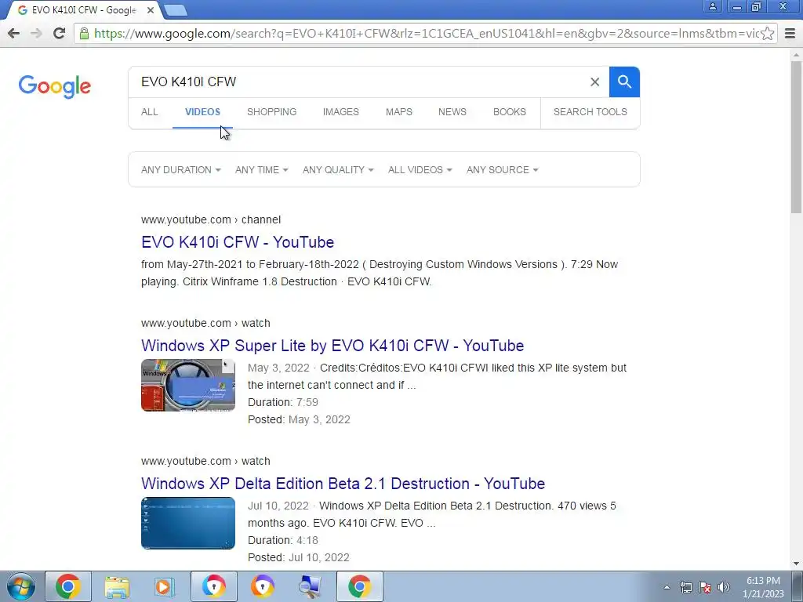Click the vertical scrollbar thumb
Image resolution: width=803 pixels, height=602 pixels.
coord(796,136)
